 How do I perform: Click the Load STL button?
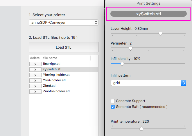[x=63, y=47]
